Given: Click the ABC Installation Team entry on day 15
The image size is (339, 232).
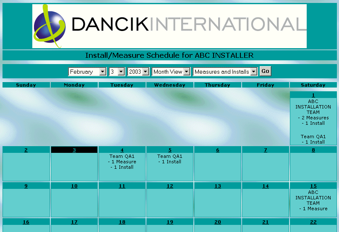Looking at the screenshot, I should tap(313, 198).
